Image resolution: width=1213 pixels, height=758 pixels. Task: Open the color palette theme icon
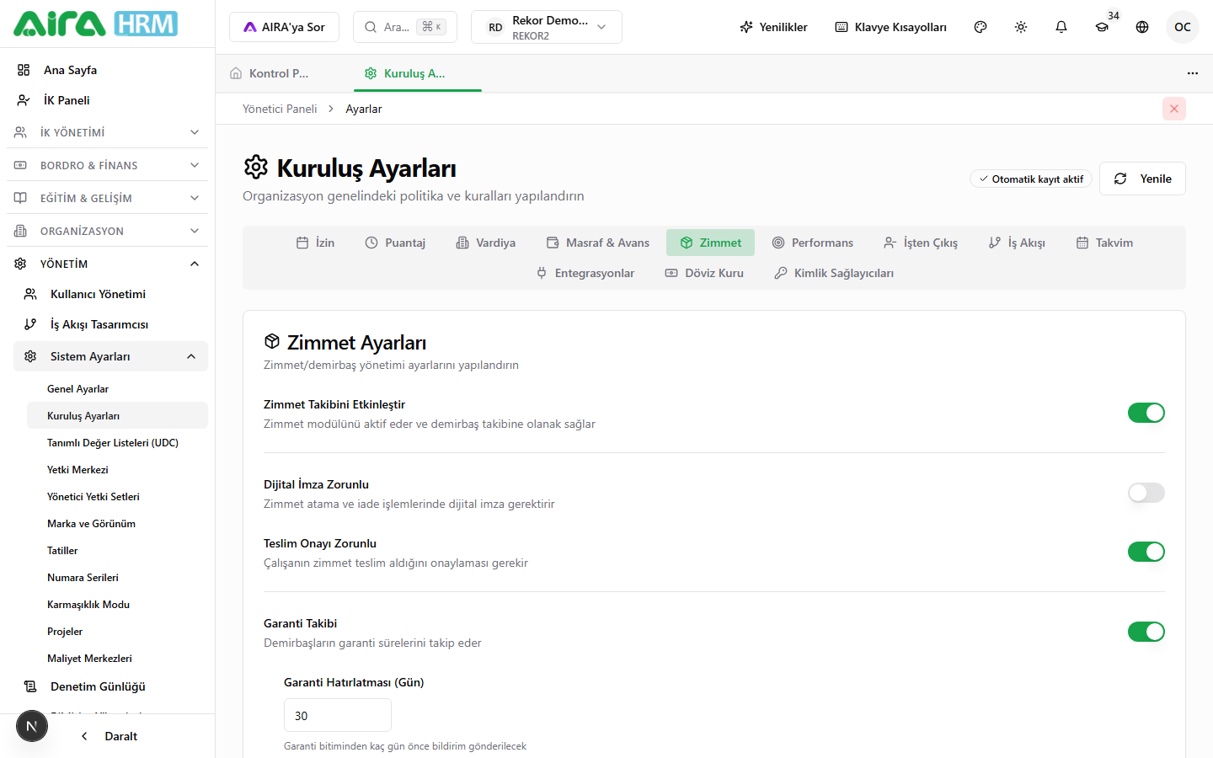tap(981, 27)
